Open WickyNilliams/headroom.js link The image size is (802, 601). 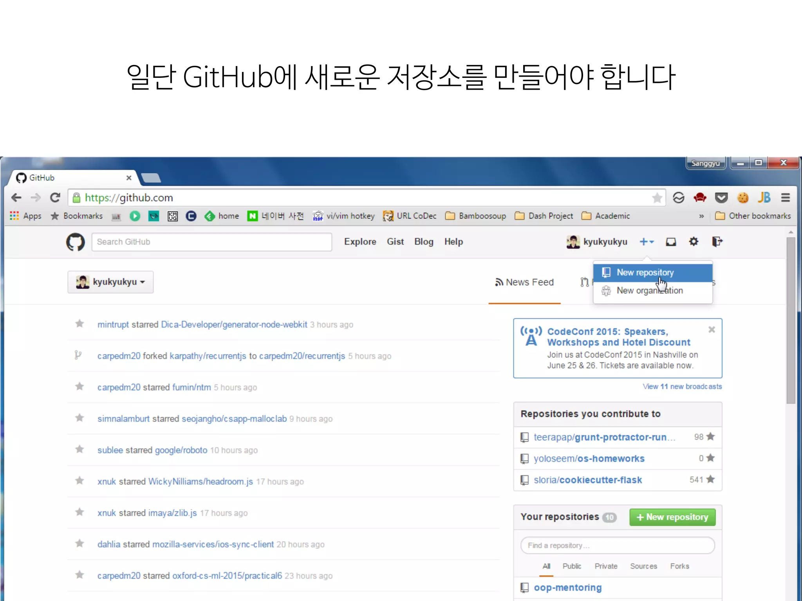[x=200, y=482]
